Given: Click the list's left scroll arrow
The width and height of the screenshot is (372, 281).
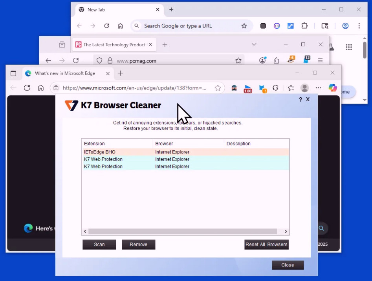Looking at the screenshot, I should pyautogui.click(x=85, y=232).
